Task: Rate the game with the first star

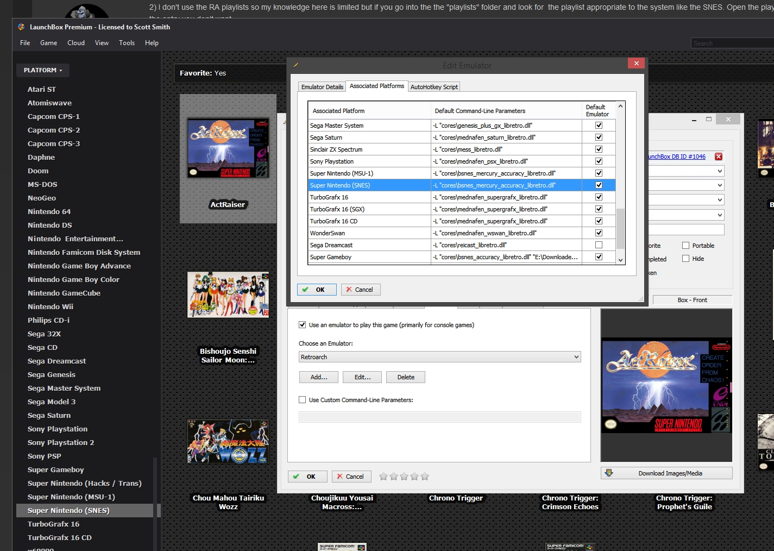Action: (x=383, y=477)
